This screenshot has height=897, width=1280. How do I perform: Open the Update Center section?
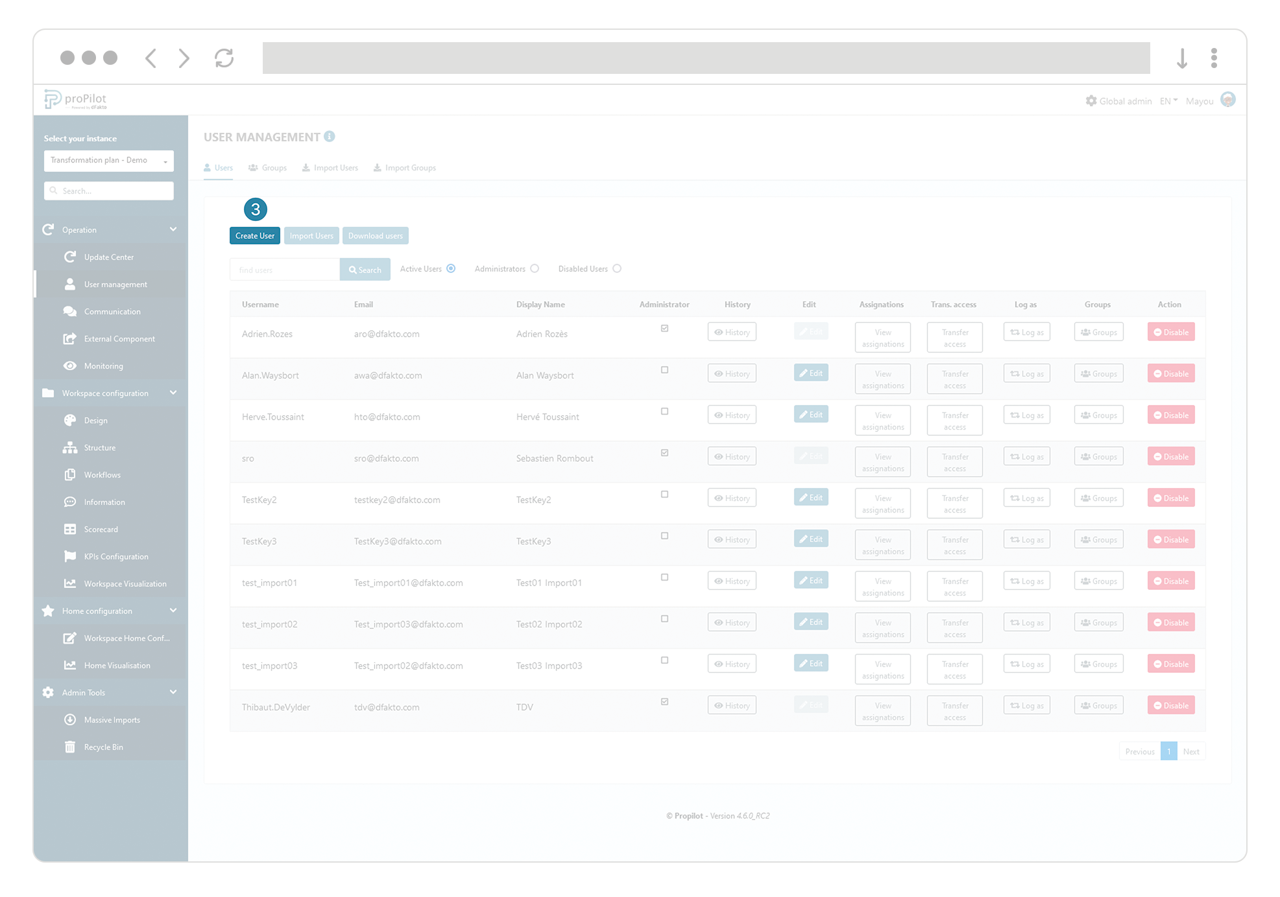(x=108, y=257)
